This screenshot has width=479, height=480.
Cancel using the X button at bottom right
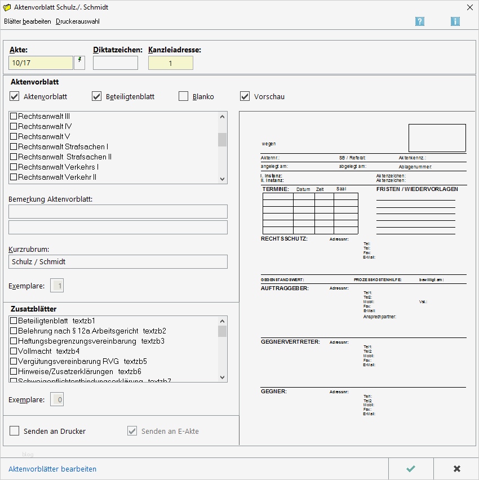(x=457, y=468)
